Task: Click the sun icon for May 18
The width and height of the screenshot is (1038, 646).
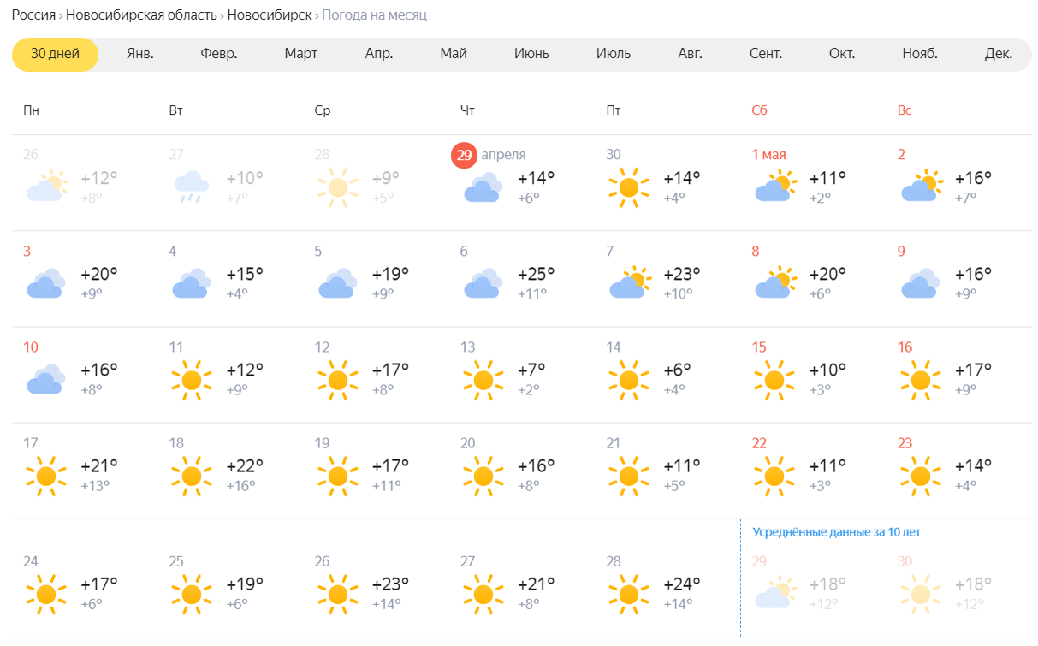Action: 192,475
